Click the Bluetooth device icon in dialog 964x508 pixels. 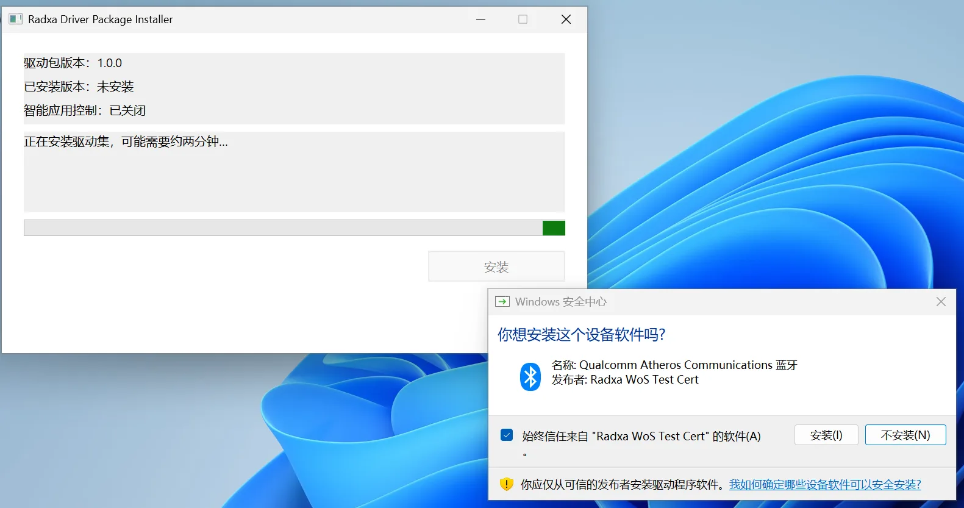pos(530,377)
